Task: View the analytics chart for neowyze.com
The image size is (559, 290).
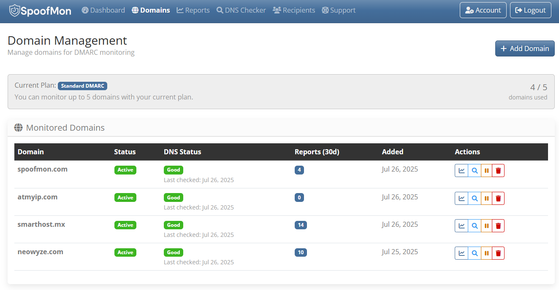Action: click(x=461, y=253)
